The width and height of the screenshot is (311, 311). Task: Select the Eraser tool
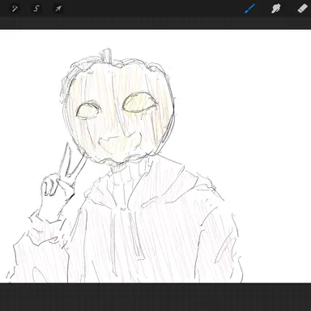302,8
